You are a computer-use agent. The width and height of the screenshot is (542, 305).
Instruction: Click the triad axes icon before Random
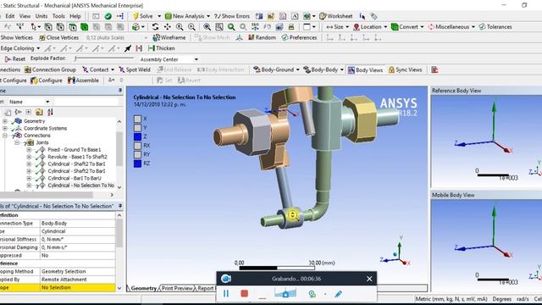click(x=239, y=37)
